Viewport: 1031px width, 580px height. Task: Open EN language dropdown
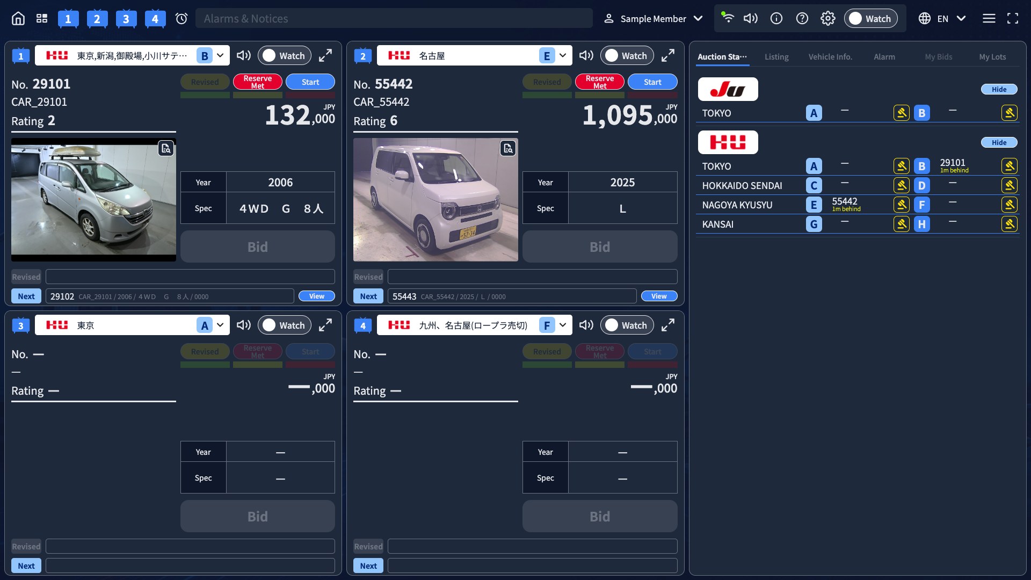tap(942, 19)
